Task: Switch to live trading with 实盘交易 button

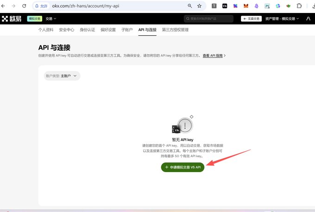Action: click(252, 19)
